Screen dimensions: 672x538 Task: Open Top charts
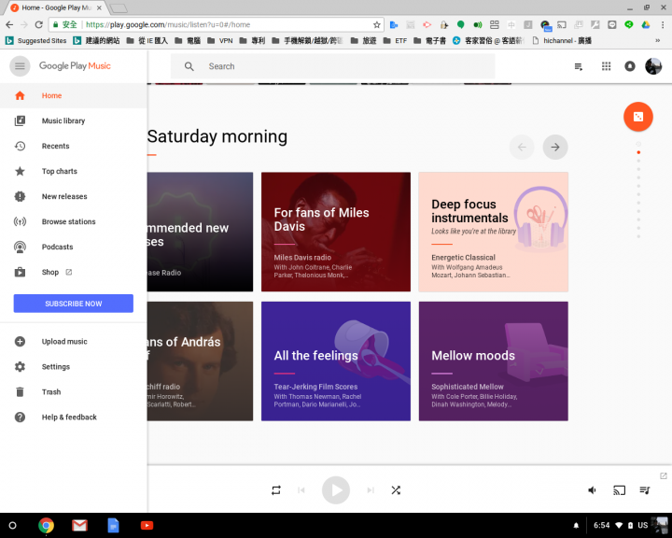coord(74,171)
